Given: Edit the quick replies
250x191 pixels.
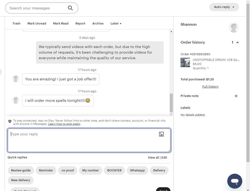Looking at the screenshot, I should (x=164, y=157).
